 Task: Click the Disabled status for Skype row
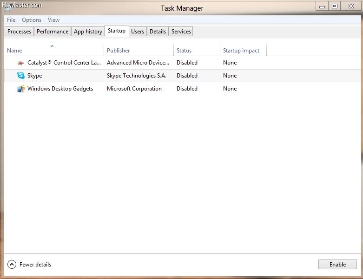coord(187,76)
